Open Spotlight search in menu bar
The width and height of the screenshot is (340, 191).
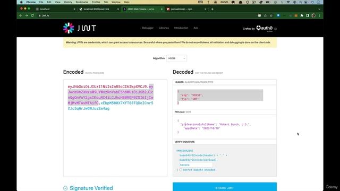(301, 2)
